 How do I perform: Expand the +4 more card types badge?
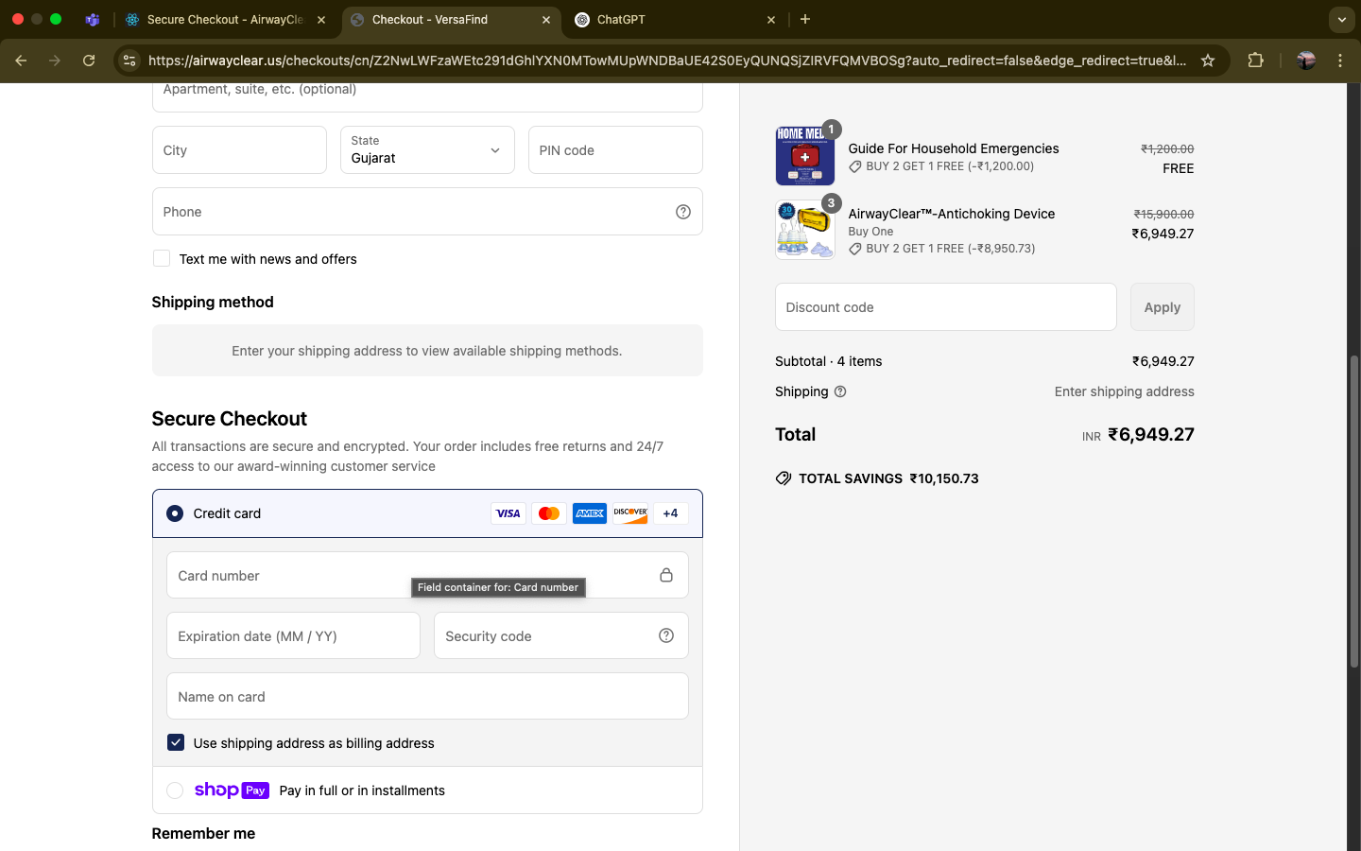pyautogui.click(x=670, y=513)
